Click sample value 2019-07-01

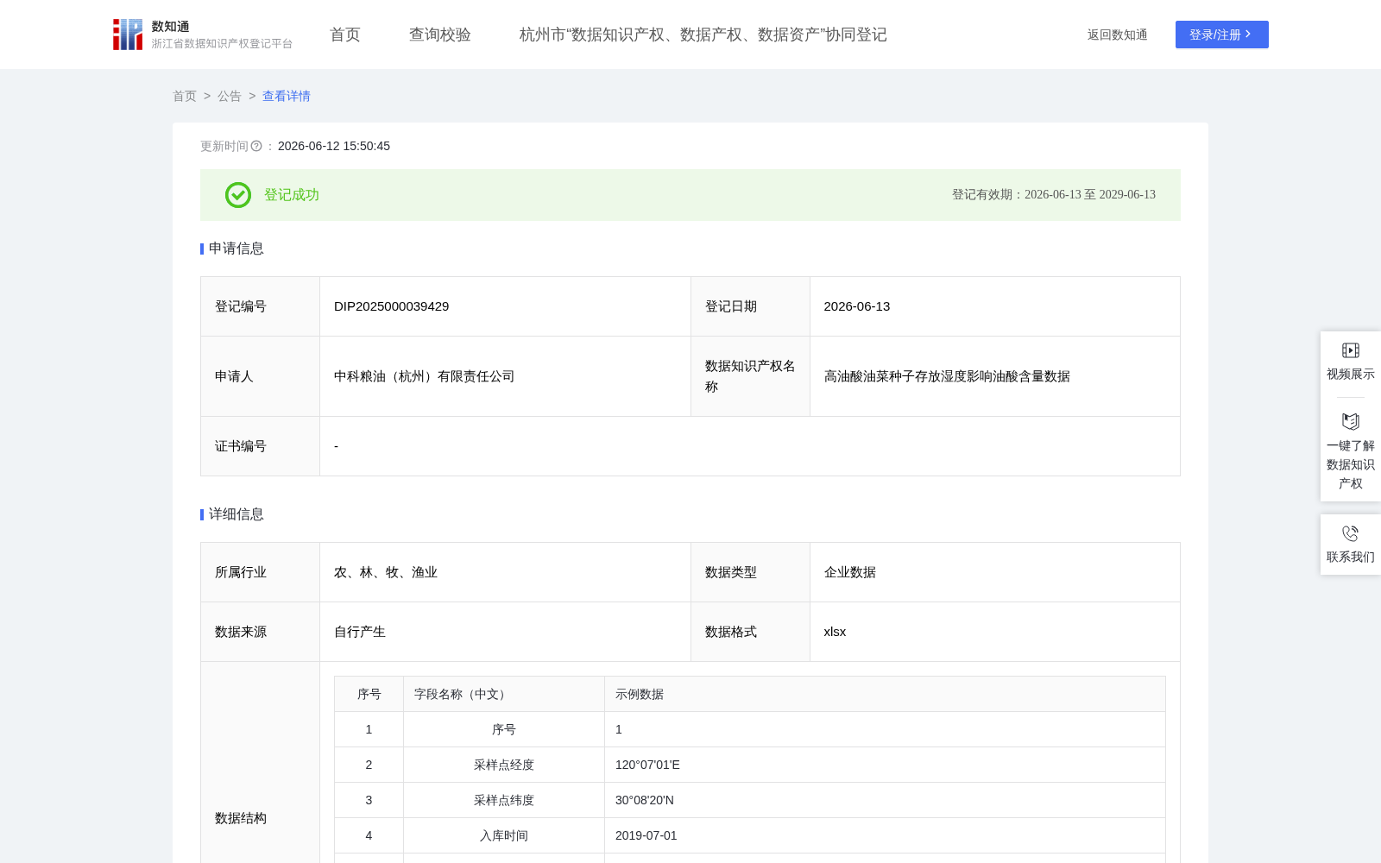[x=646, y=835]
